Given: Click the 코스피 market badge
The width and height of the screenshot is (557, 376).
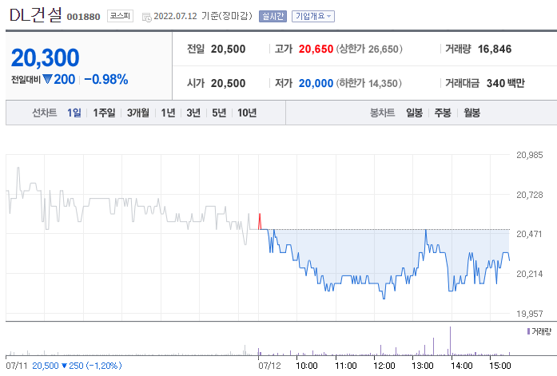Looking at the screenshot, I should [x=120, y=16].
